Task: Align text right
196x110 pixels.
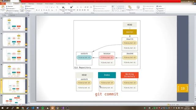Action: pyautogui.click(x=82, y=10)
